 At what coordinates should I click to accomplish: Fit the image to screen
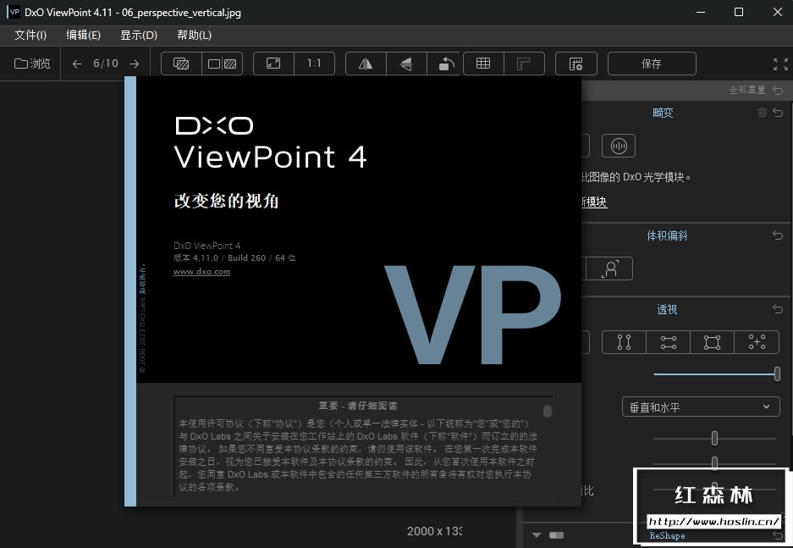coord(273,64)
